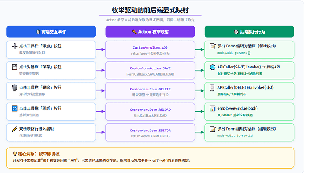The width and height of the screenshot is (309, 173).
Task: Click the code text CustomMenuItem.EDITOR
Action: (x=150, y=131)
